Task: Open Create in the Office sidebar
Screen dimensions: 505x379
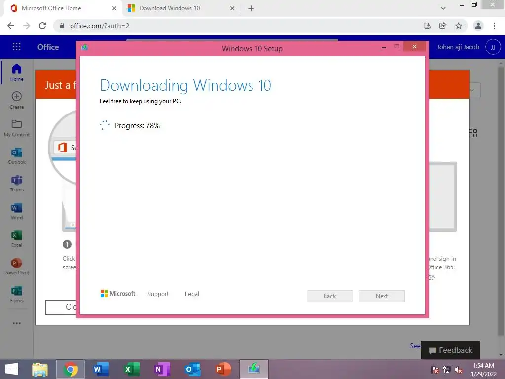Action: 17,100
